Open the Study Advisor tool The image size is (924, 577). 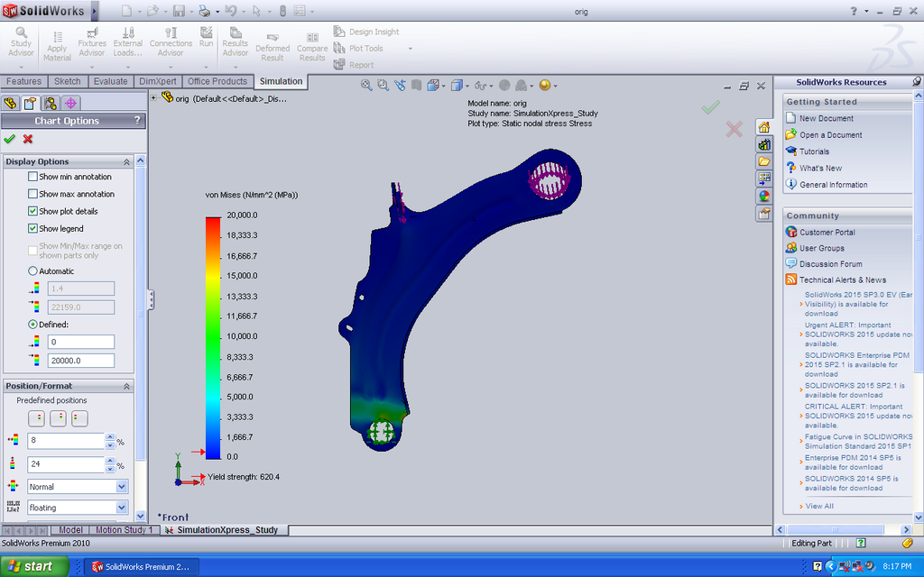tap(21, 41)
